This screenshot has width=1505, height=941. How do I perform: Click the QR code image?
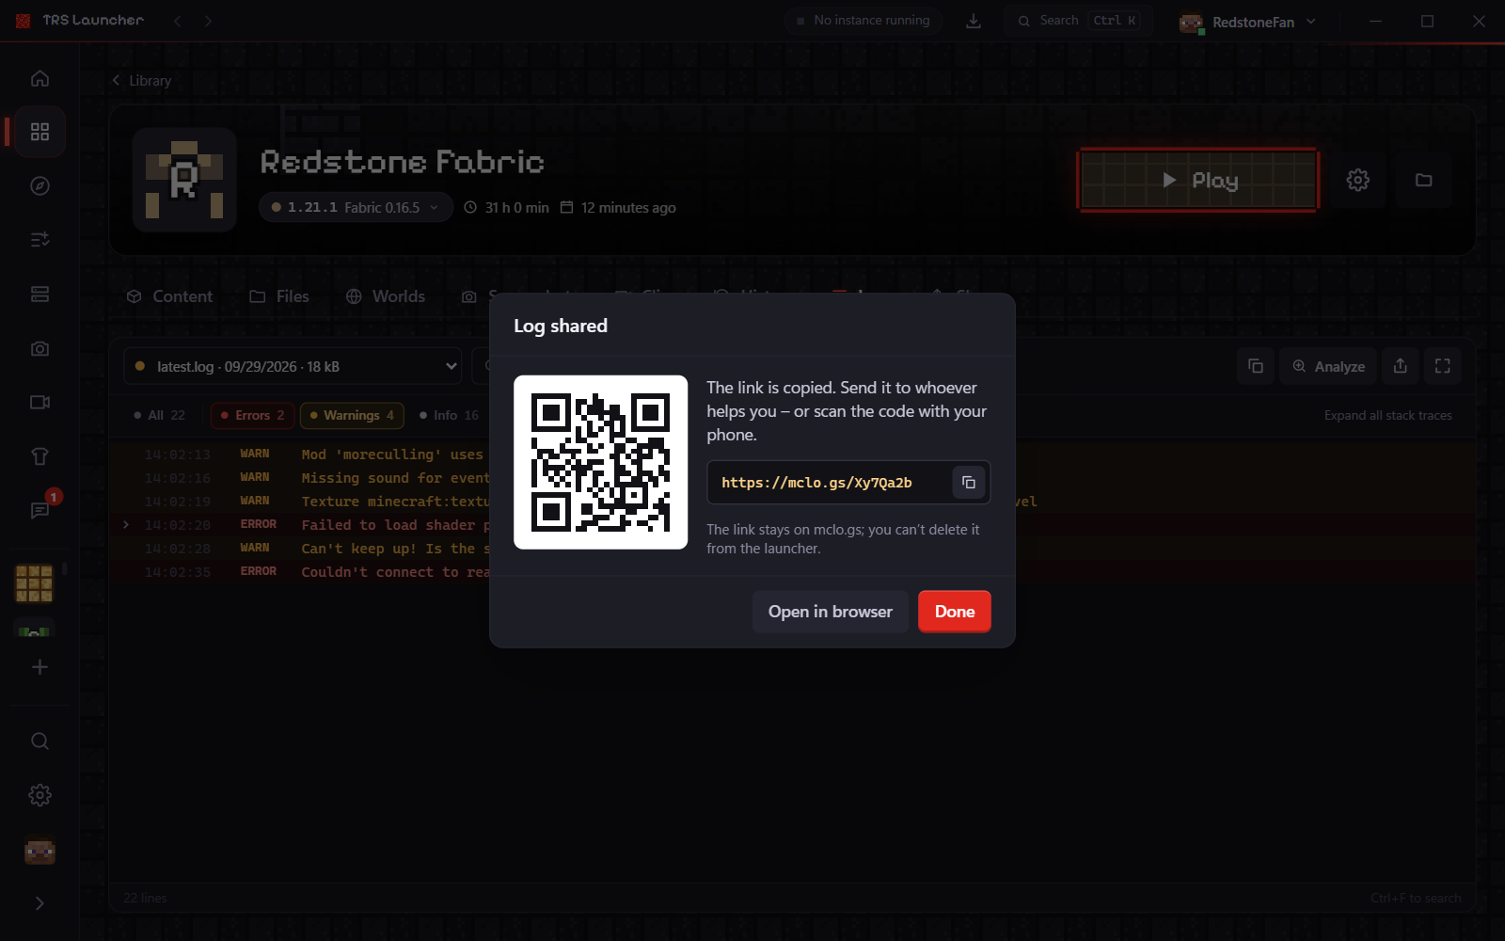(x=601, y=462)
